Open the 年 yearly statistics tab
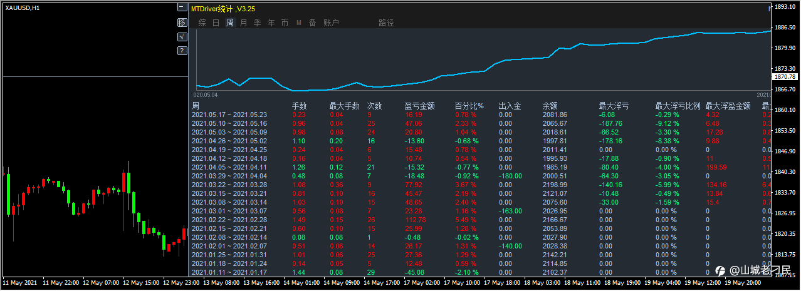This screenshot has height=291, width=801. 271,23
